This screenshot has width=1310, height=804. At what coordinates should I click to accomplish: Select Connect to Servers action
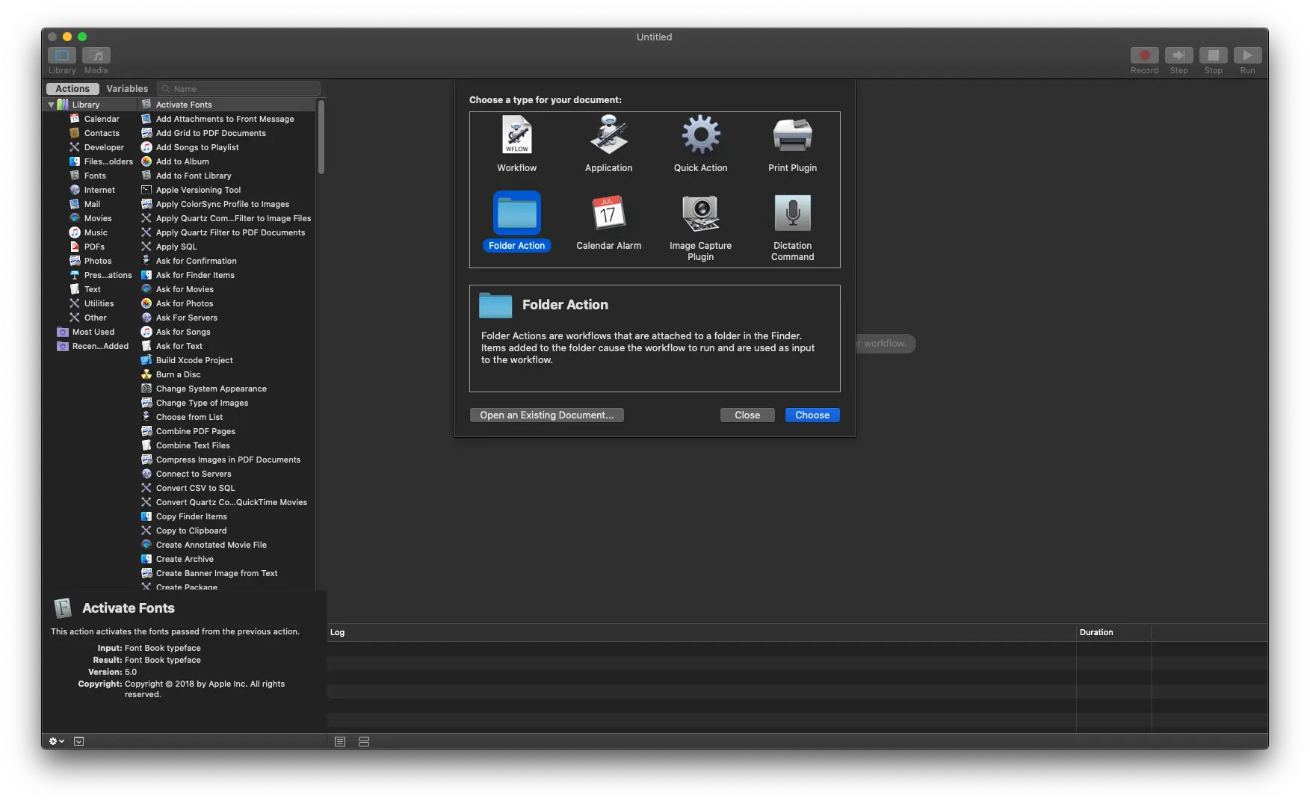click(x=226, y=474)
